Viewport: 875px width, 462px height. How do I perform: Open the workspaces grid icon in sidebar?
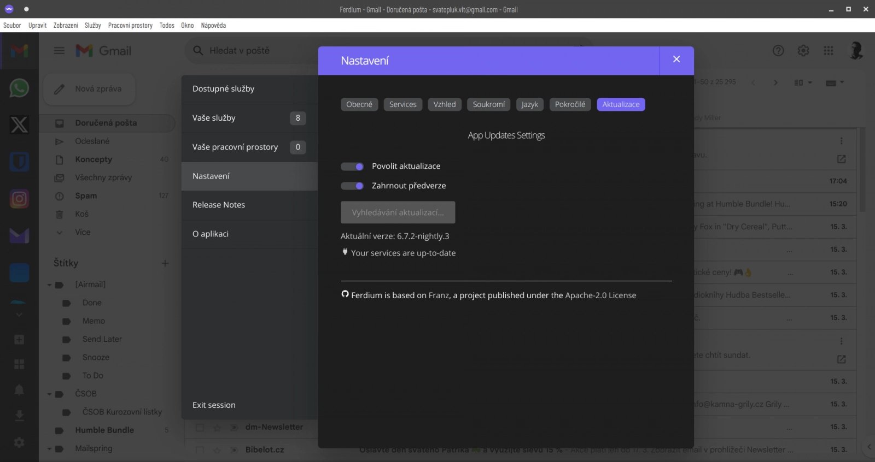(19, 364)
